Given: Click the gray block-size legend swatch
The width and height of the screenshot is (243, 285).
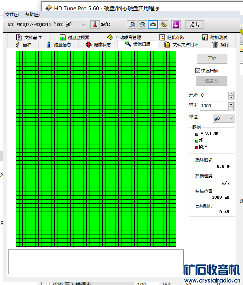Looking at the screenshot, I should [x=197, y=134].
